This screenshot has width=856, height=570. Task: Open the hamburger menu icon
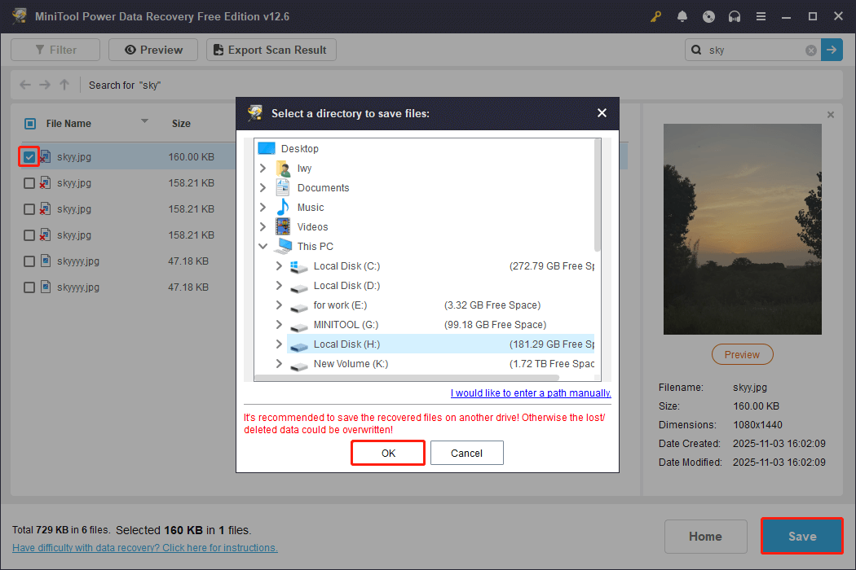pyautogui.click(x=761, y=15)
